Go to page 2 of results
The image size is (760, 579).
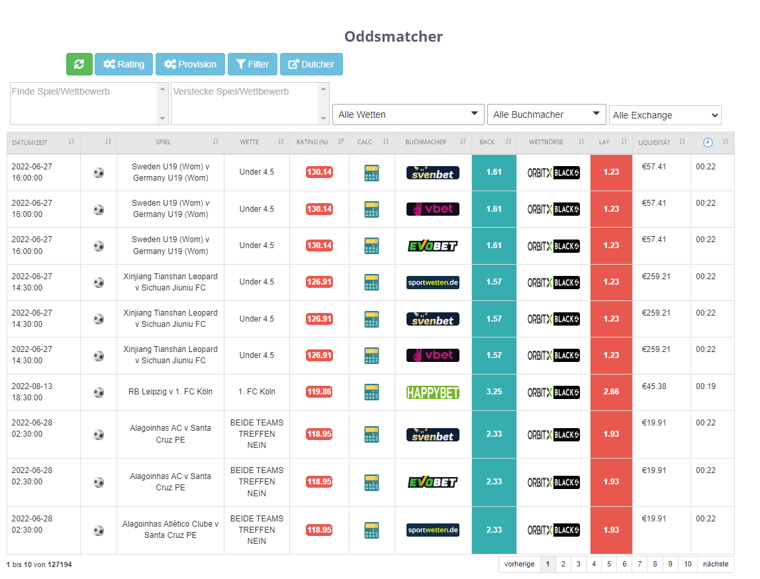tap(563, 564)
